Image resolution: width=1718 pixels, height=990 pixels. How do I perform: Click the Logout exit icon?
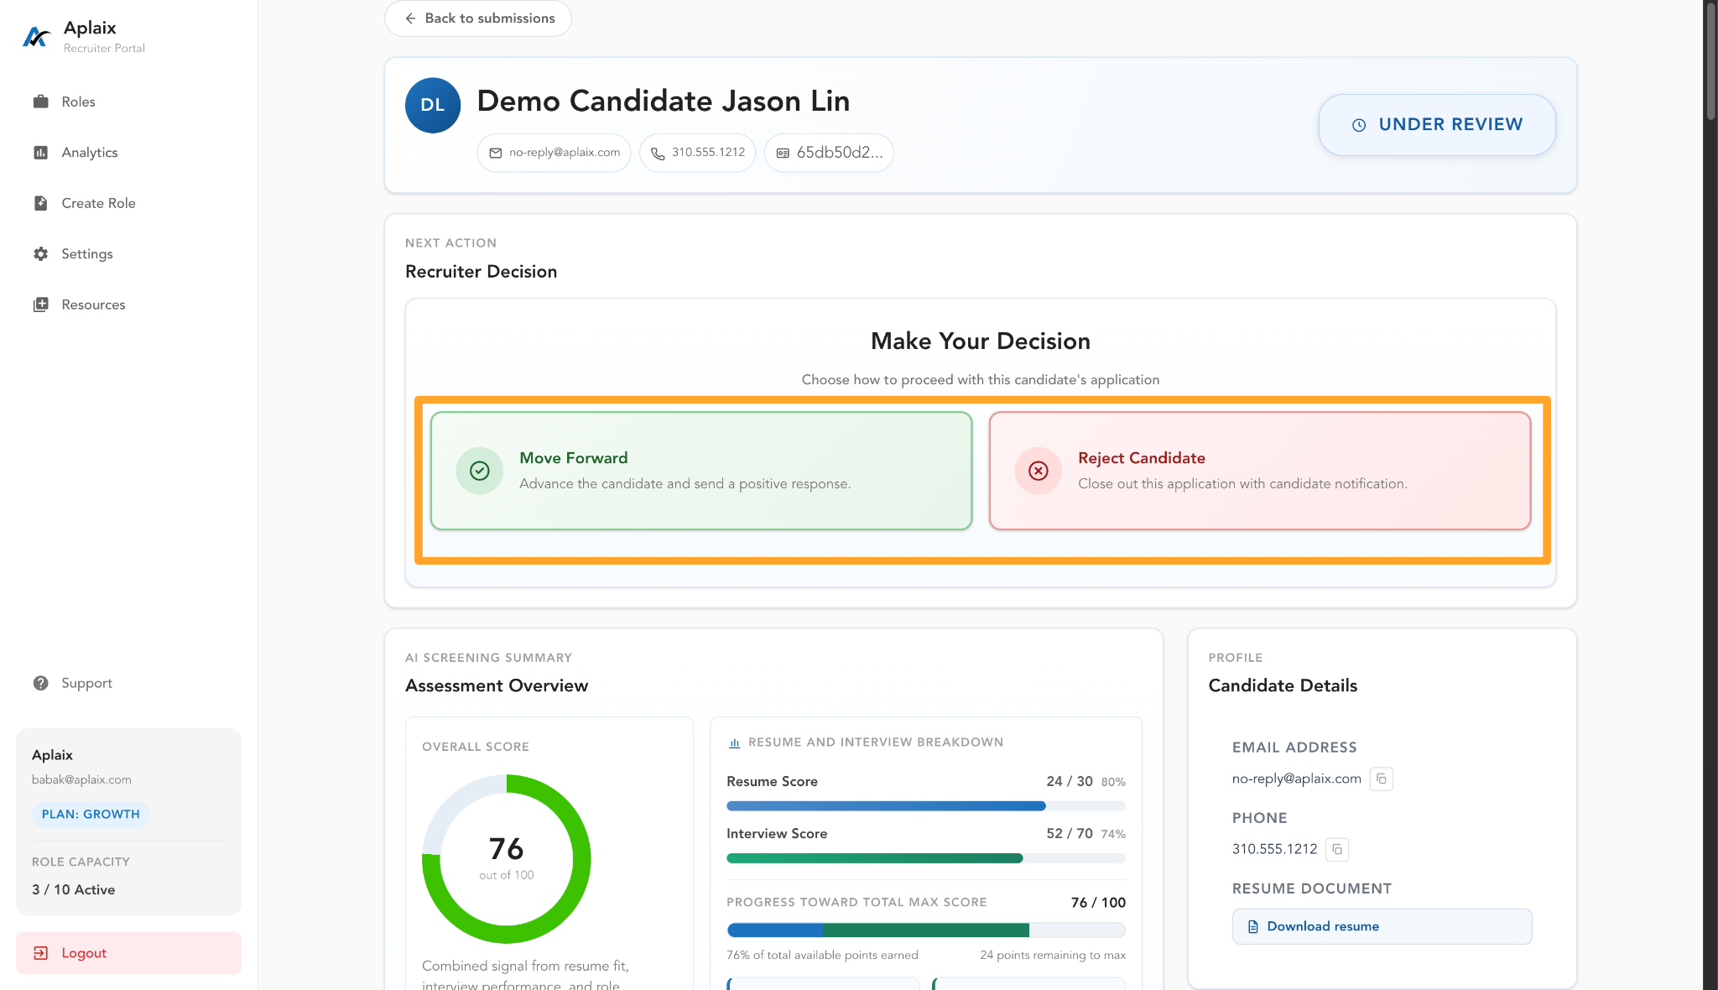point(40,953)
